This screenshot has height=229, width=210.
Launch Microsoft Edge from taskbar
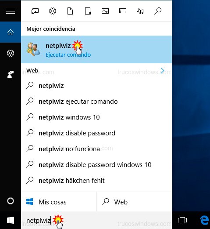204,220
